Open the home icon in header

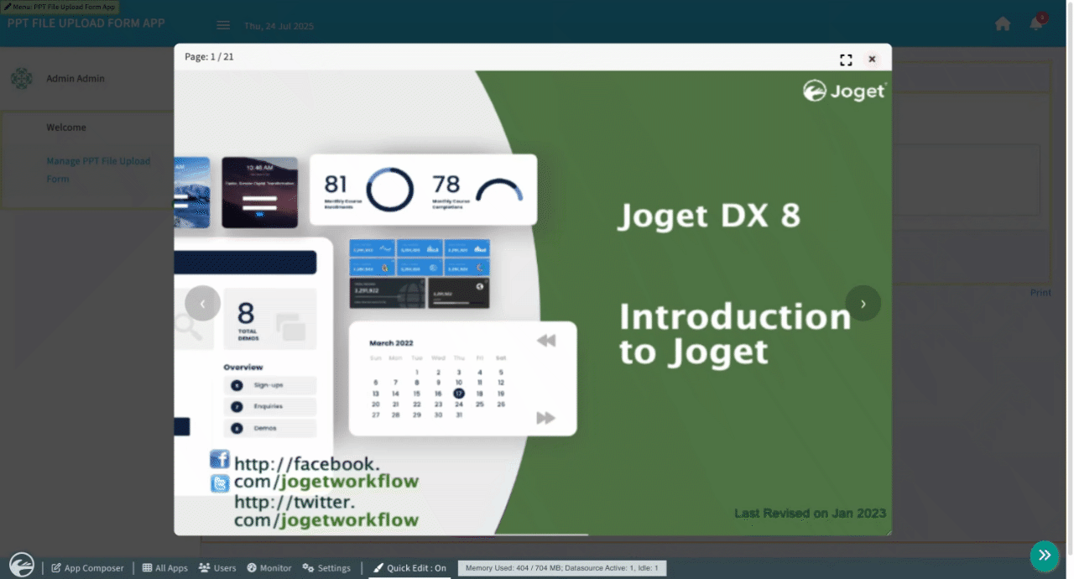(1003, 24)
